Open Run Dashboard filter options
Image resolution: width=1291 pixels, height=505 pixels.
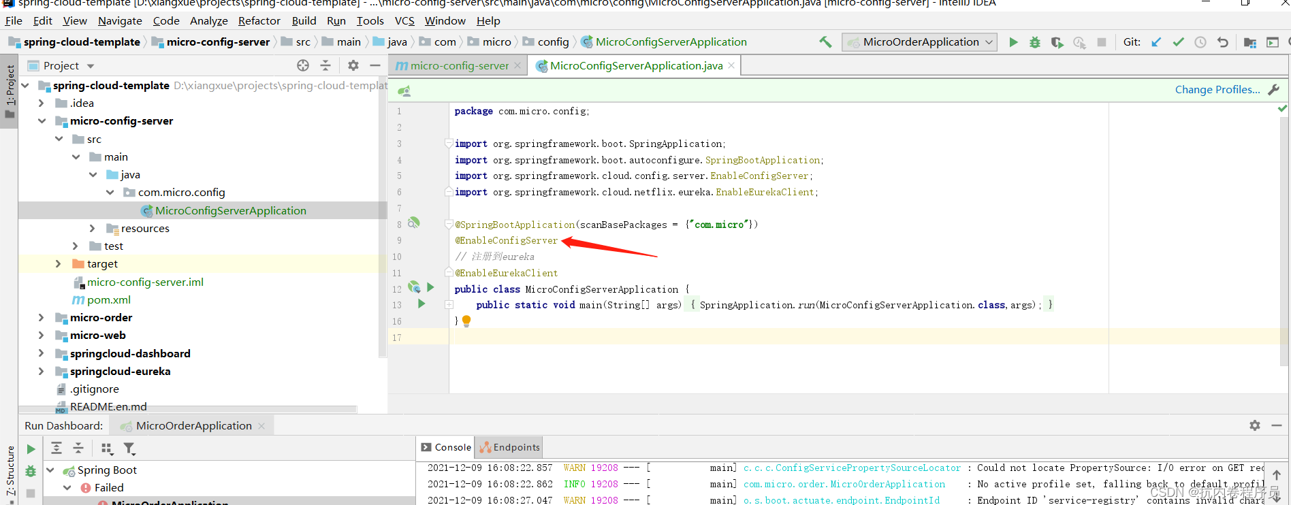tap(129, 448)
